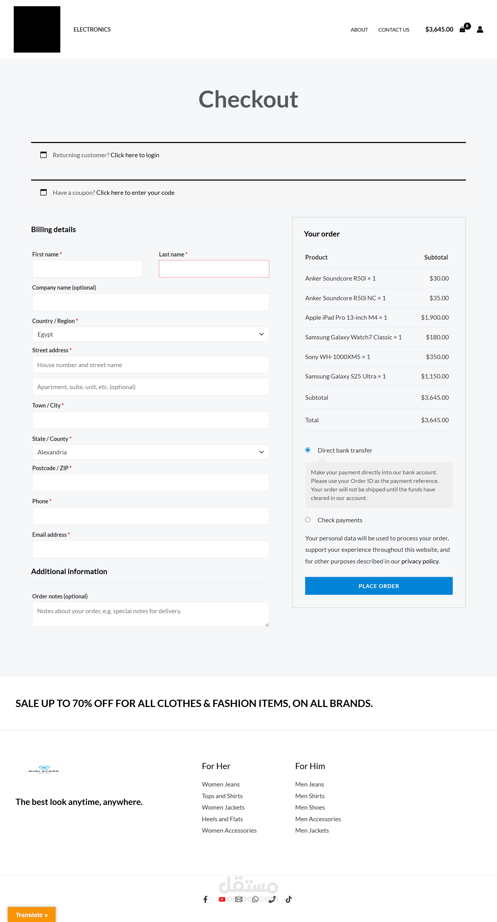Open the privacy policy link
Screen dimensions: 497x922
pos(420,561)
